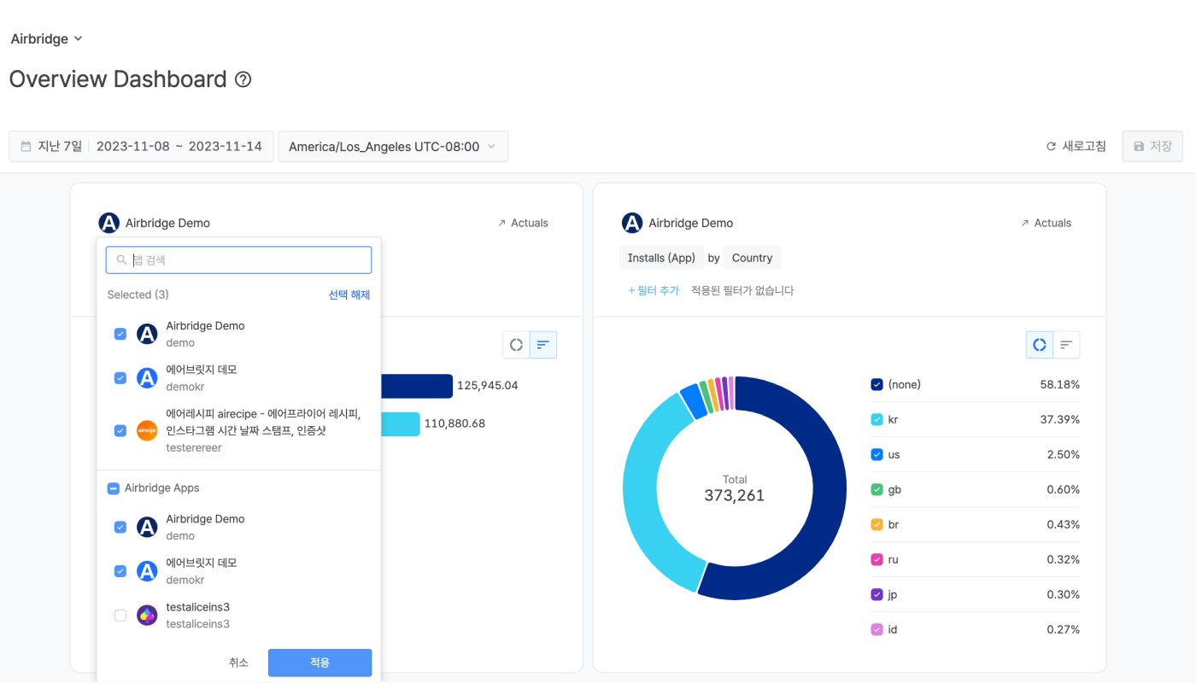Toggle the us legend checkbox

click(x=876, y=454)
